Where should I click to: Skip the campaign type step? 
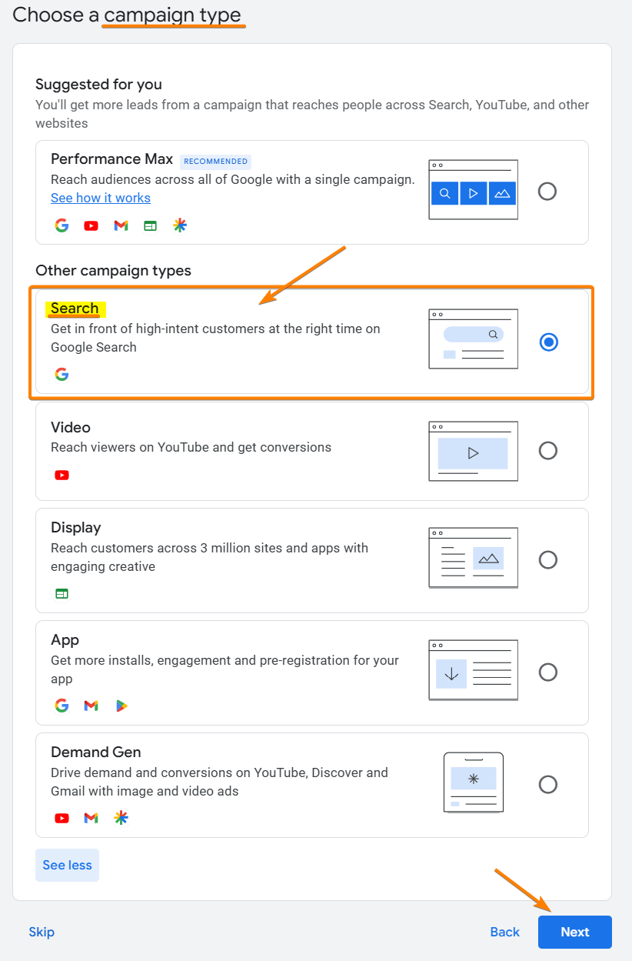pos(42,932)
